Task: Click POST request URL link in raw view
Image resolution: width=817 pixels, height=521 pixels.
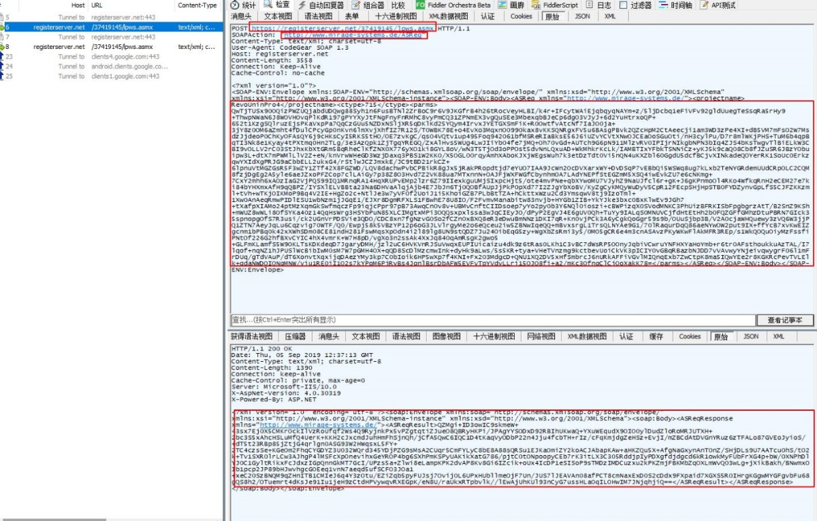Action: pyautogui.click(x=342, y=29)
